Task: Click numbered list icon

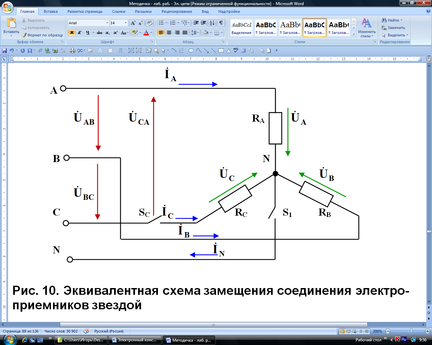Action: pyautogui.click(x=173, y=23)
